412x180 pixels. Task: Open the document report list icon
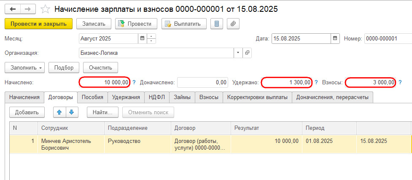[217, 24]
